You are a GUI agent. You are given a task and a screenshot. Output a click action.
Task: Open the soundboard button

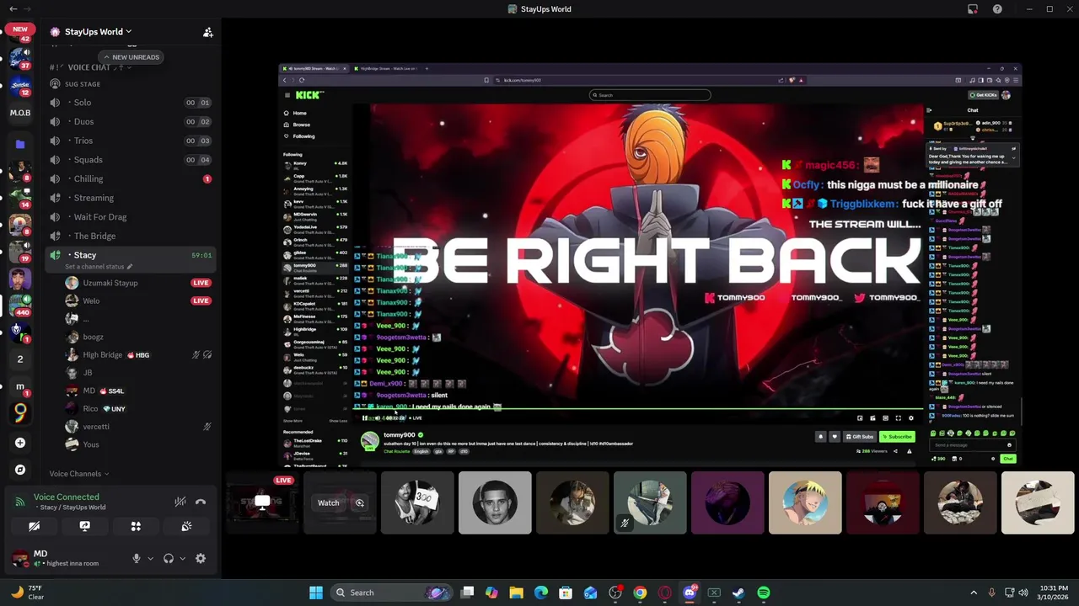tap(186, 526)
